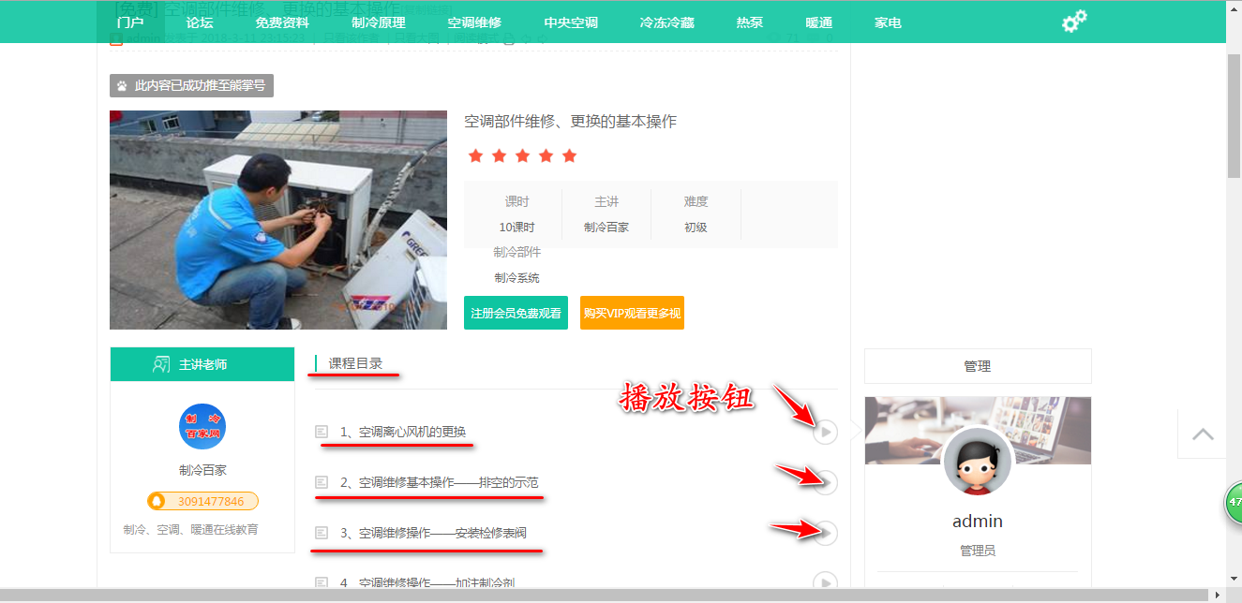
Task: Click list icon beside lesson 3 title
Action: [322, 533]
